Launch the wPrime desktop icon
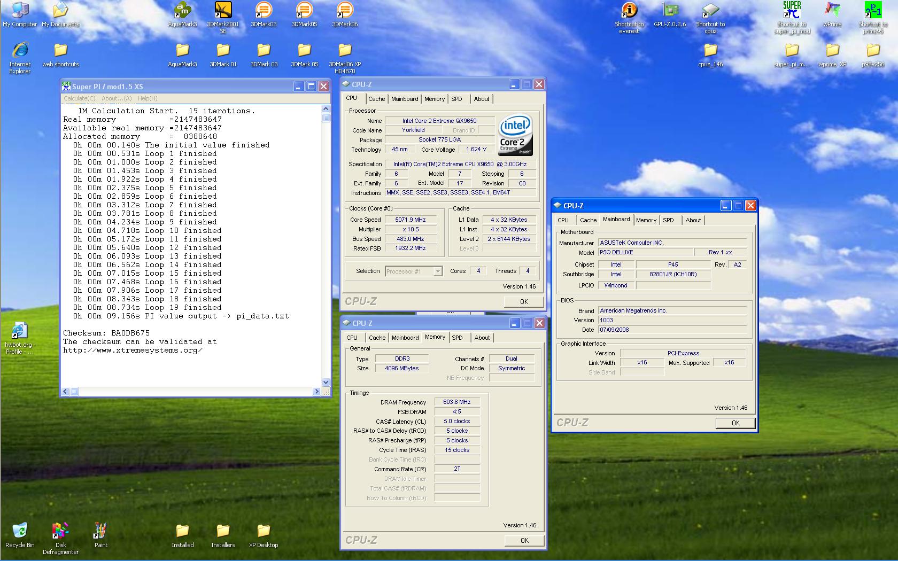The height and width of the screenshot is (561, 898). (832, 14)
